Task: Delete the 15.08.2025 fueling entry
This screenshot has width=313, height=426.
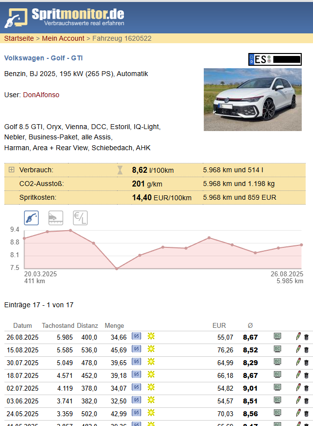Action: click(x=306, y=350)
